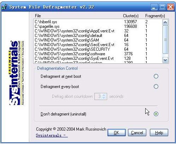Click file list scroll down arrow

pyautogui.click(x=165, y=60)
